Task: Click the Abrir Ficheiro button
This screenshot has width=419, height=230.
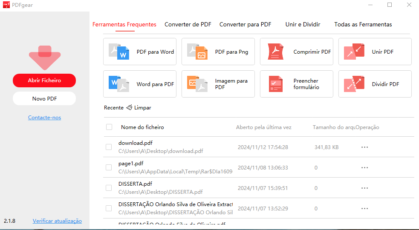Action: pos(44,80)
